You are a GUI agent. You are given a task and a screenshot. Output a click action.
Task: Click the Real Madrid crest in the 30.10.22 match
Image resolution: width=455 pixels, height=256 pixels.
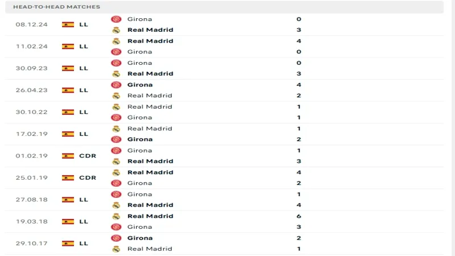[116, 107]
